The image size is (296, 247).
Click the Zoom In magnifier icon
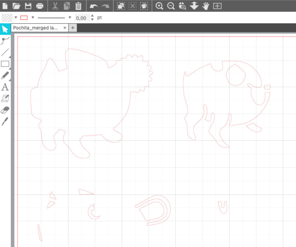pyautogui.click(x=159, y=6)
